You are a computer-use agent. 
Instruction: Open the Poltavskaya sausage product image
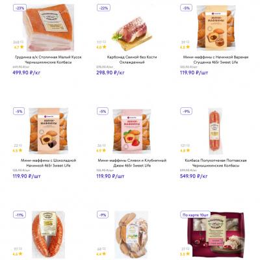216,131
